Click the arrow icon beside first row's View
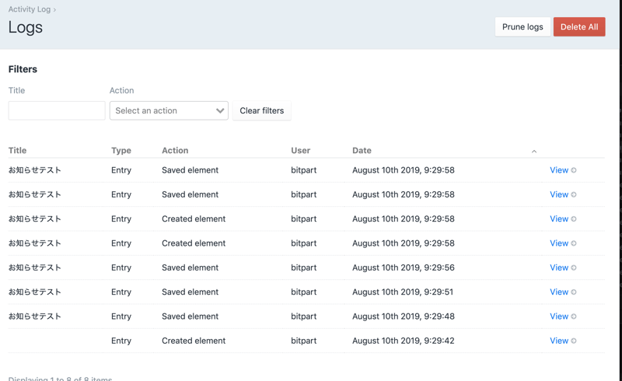 click(574, 170)
